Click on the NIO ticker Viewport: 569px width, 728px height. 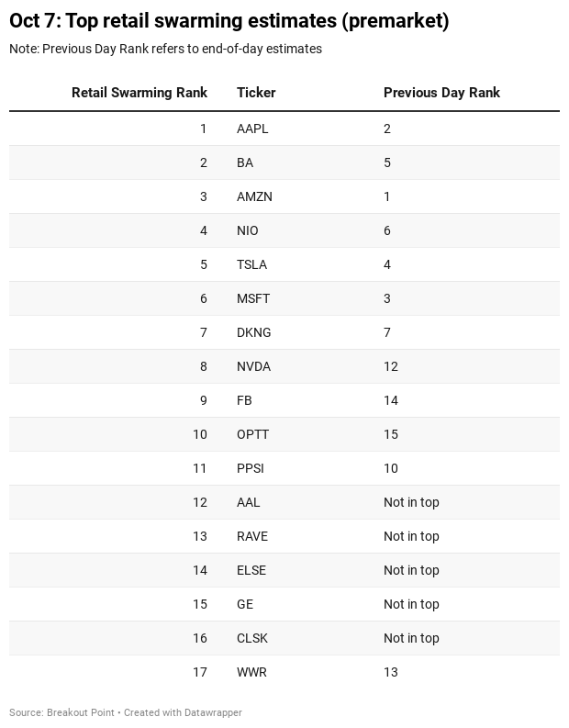click(x=248, y=231)
